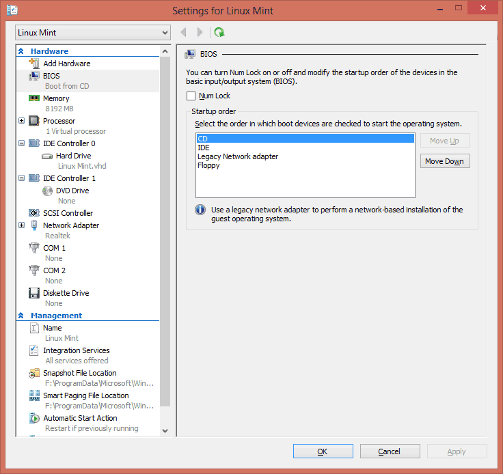The height and width of the screenshot is (474, 503).
Task: Click 'Linux Mint.vhd' hard drive file
Action: pyautogui.click(x=82, y=166)
